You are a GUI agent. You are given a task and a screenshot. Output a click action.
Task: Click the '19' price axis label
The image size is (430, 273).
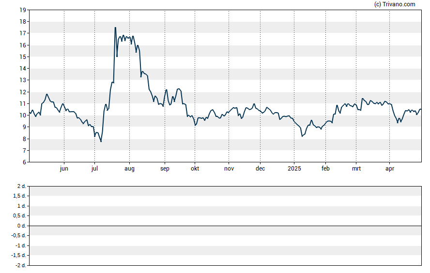(x=23, y=10)
